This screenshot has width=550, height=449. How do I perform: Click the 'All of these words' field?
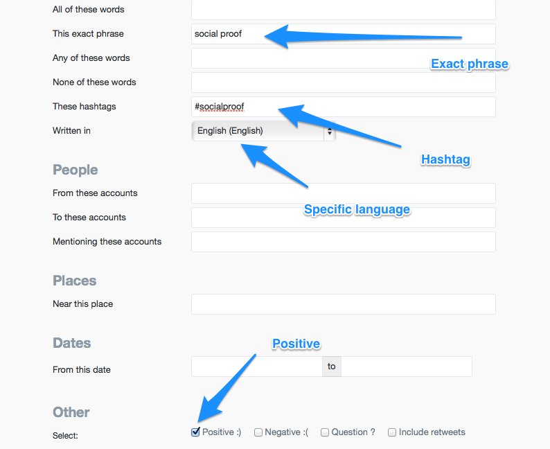point(343,10)
